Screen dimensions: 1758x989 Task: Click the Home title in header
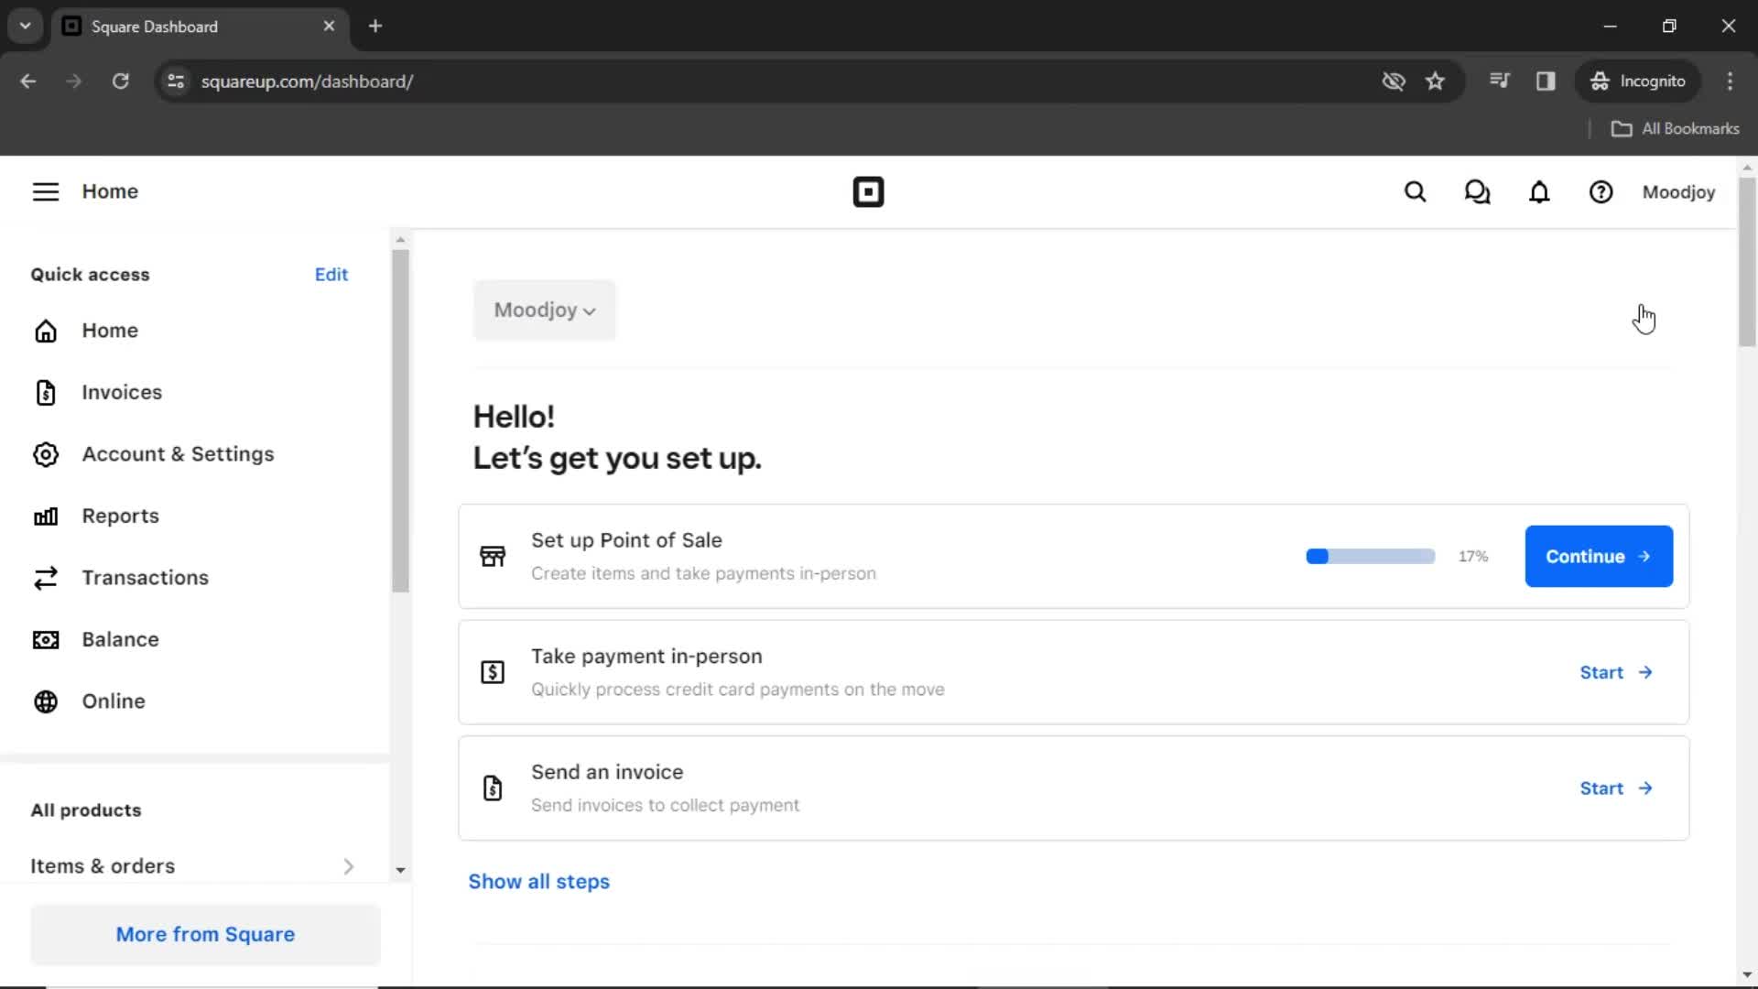[110, 191]
